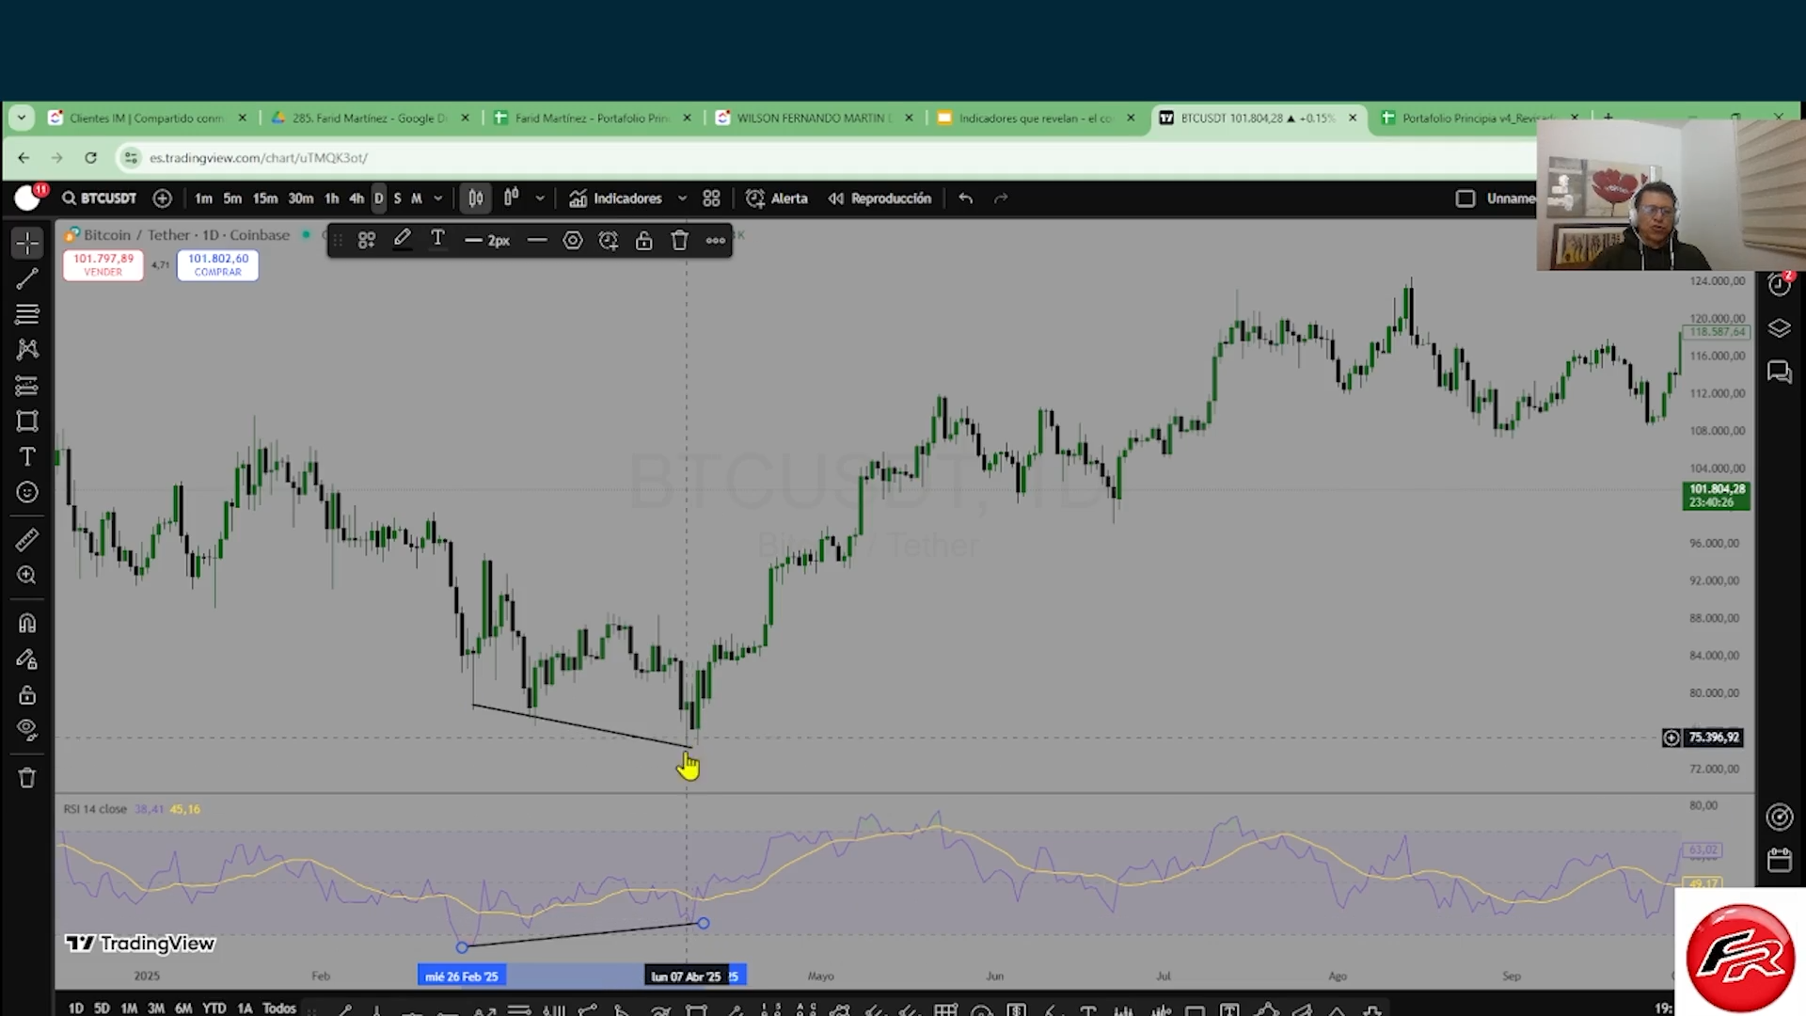Image resolution: width=1806 pixels, height=1016 pixels.
Task: Activate the zoom-in tool
Action: point(27,575)
